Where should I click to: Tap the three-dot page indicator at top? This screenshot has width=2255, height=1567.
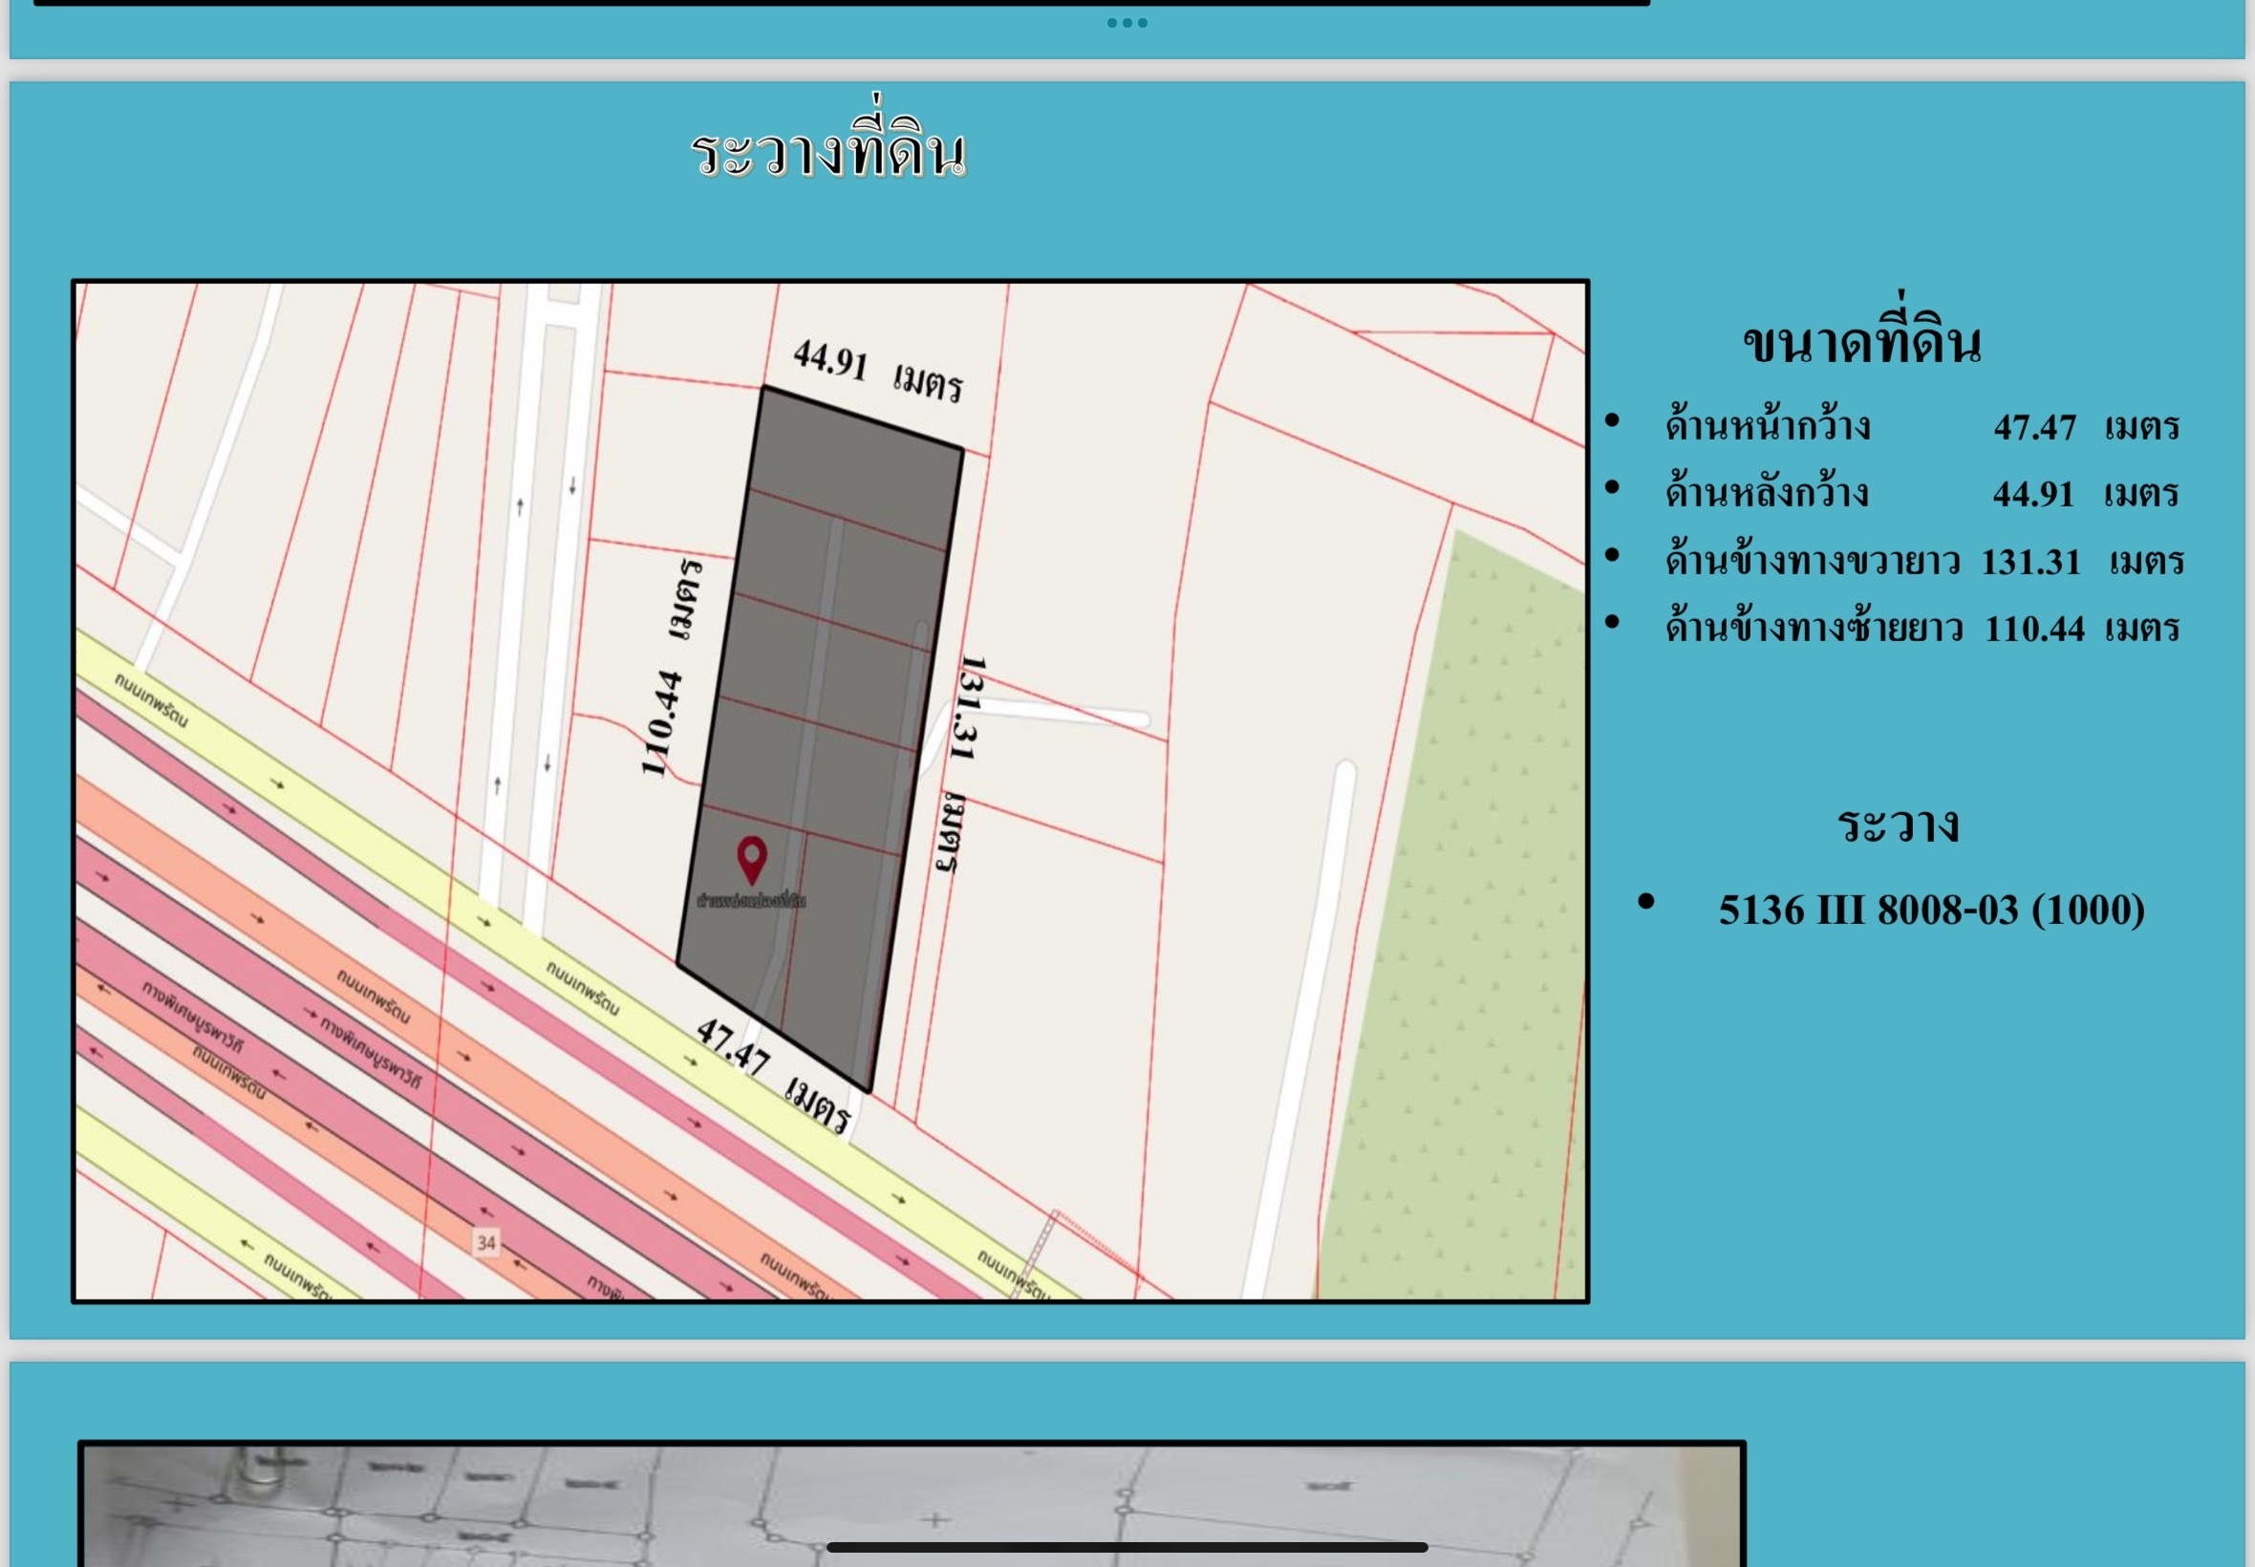[1127, 23]
